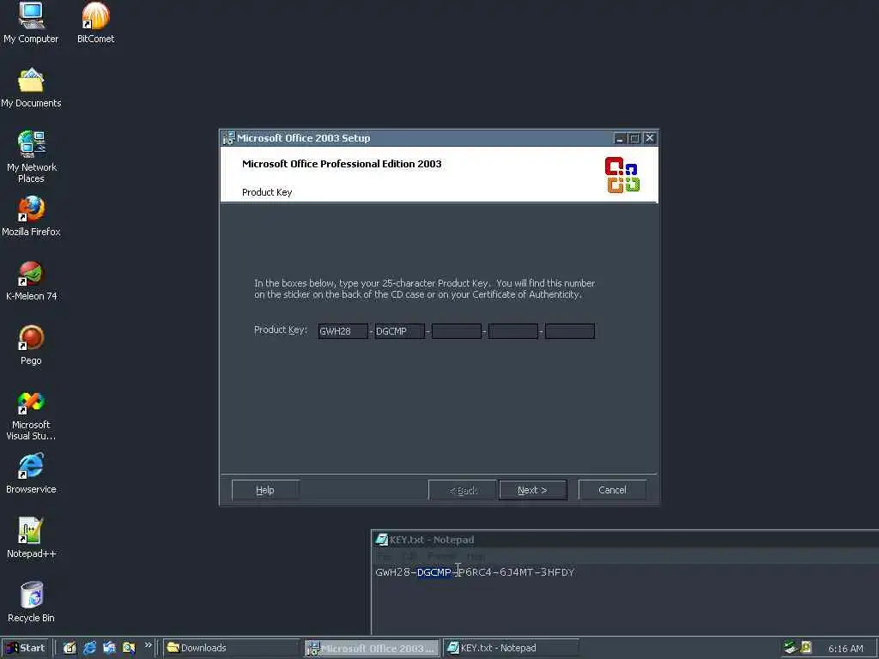
Task: Minimize the Office 2003 Setup window
Action: [620, 138]
